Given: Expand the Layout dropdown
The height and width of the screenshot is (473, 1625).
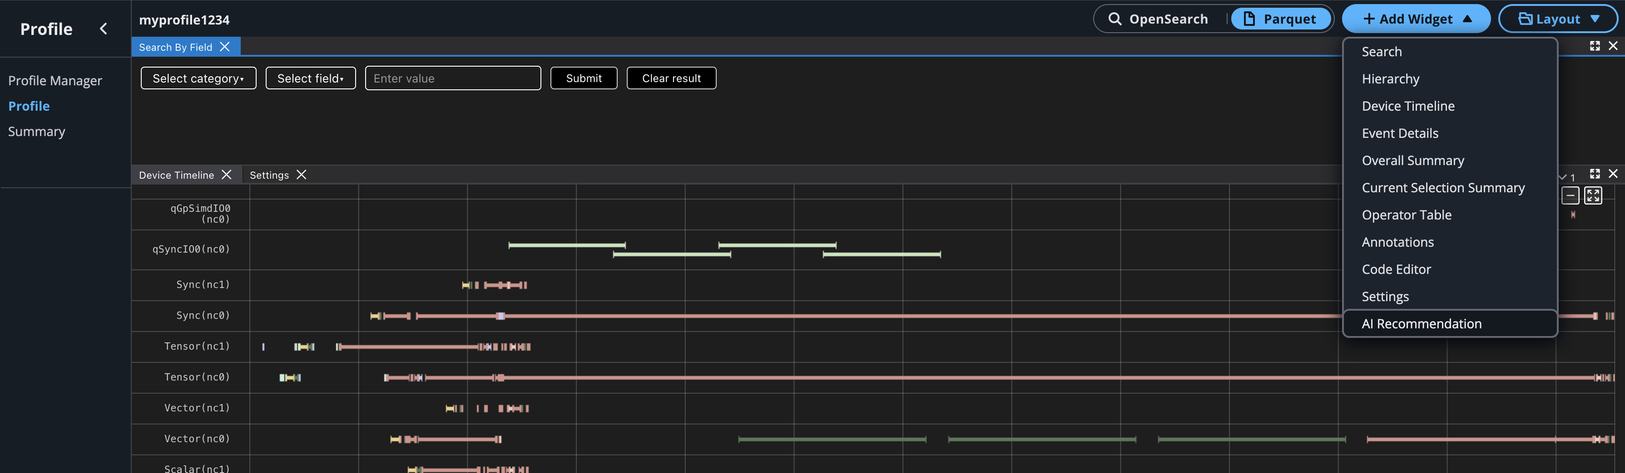Looking at the screenshot, I should pyautogui.click(x=1557, y=19).
